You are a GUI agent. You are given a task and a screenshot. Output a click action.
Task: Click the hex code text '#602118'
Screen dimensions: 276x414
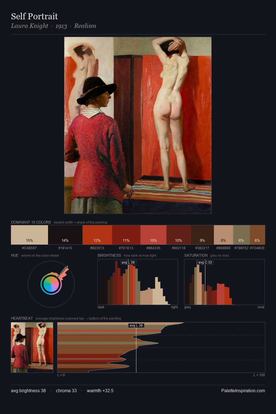pos(179,248)
